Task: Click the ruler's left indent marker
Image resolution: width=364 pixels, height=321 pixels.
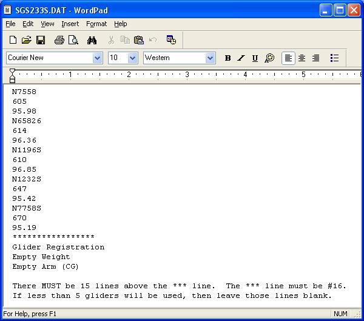Action: click(12, 78)
